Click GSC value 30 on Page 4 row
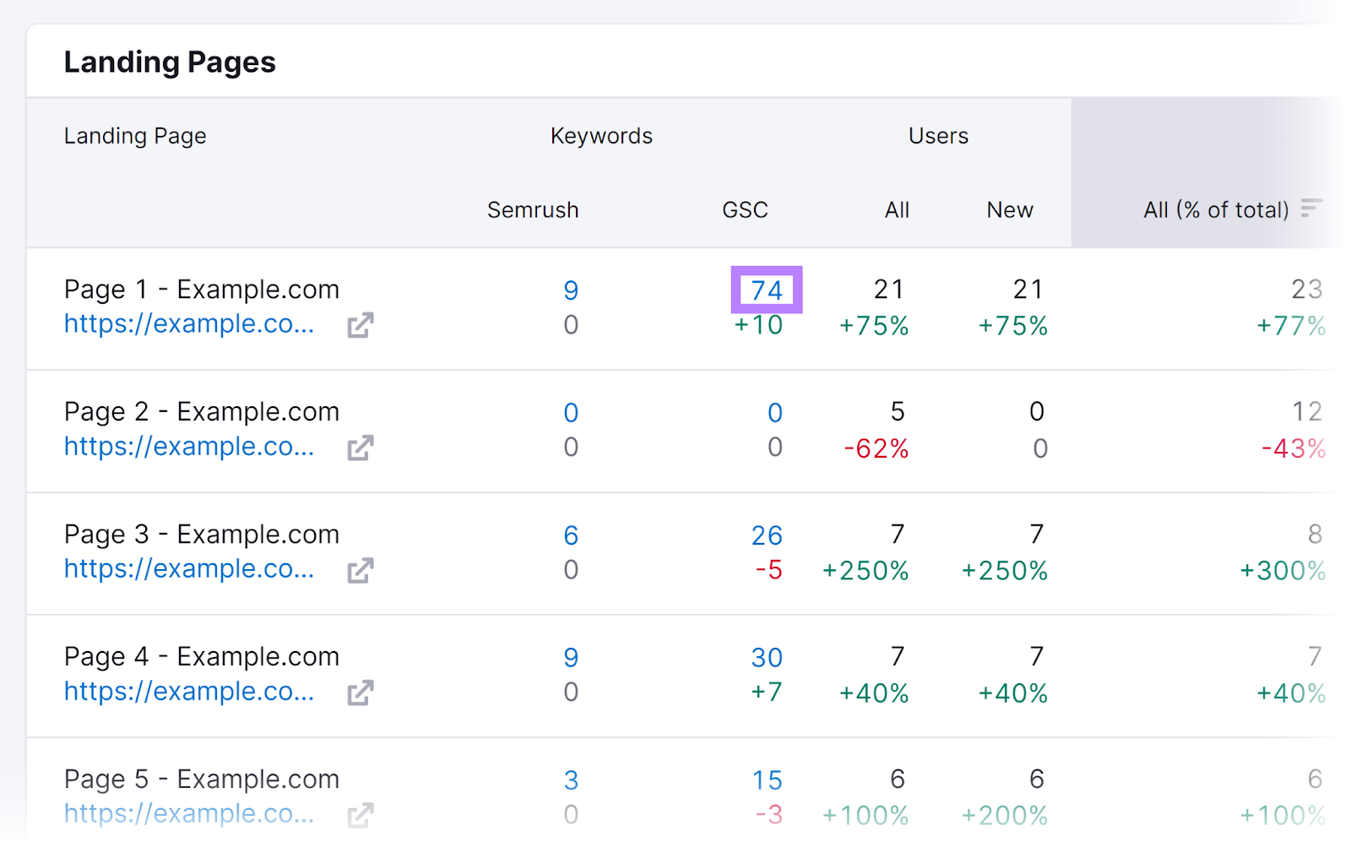The width and height of the screenshot is (1351, 858). click(767, 657)
